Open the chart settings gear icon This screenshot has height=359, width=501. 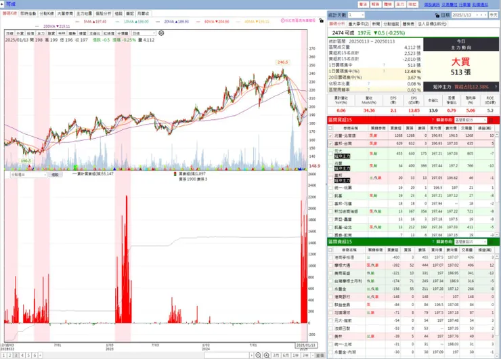[x=161, y=33]
